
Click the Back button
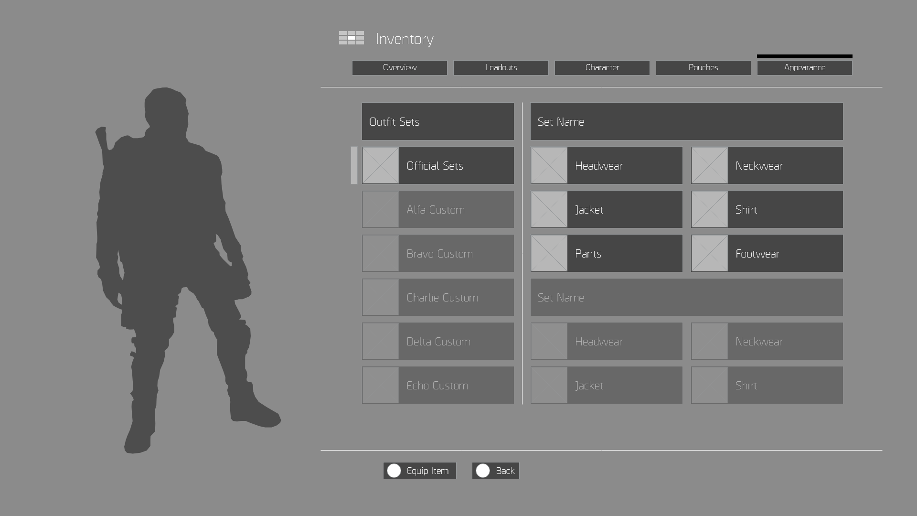click(x=496, y=471)
